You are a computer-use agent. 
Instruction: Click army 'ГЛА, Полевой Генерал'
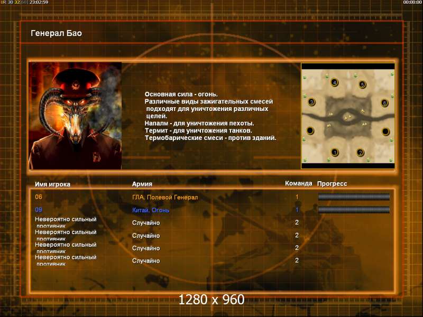tap(165, 197)
